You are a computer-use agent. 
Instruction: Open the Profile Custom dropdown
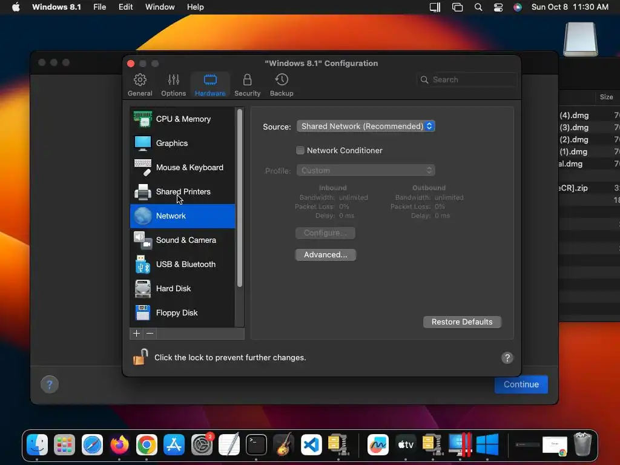click(366, 170)
